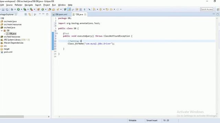Click the Package Explorer horizontal scrollbar thumb
220x123 pixels.
point(12,117)
